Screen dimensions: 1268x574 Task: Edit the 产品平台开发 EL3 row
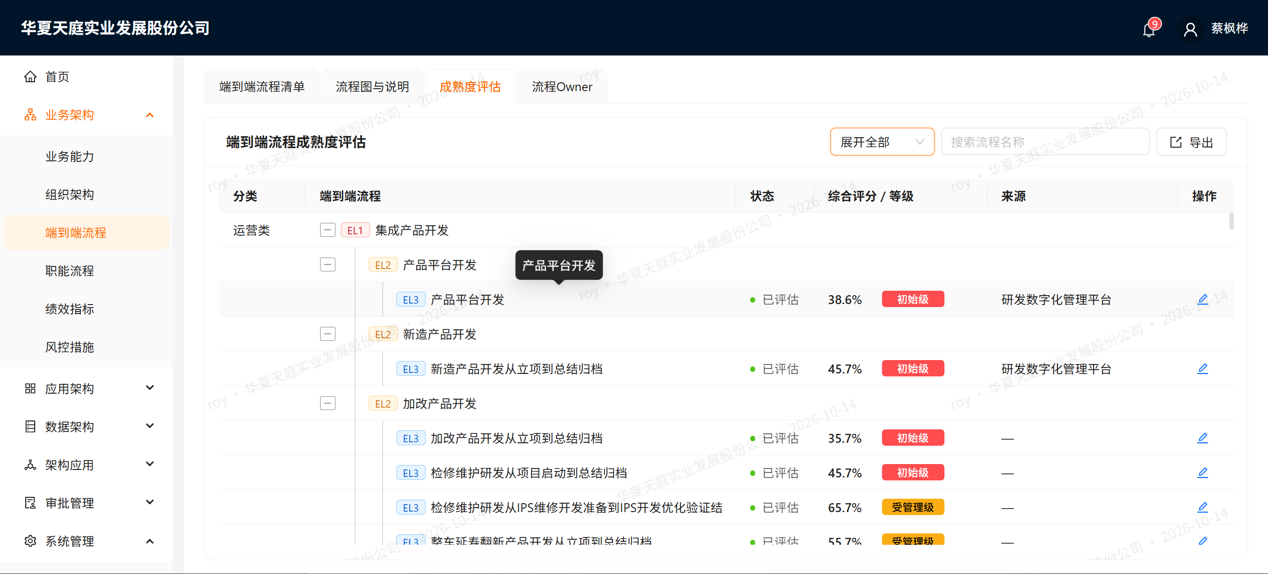[x=1203, y=299]
